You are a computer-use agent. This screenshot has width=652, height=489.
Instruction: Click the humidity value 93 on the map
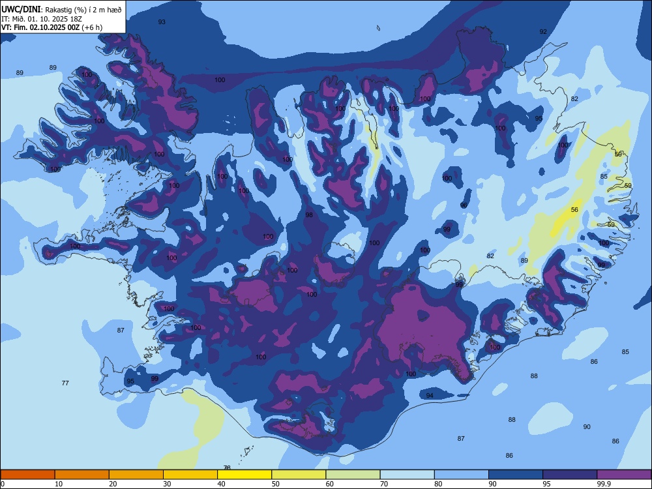point(162,22)
